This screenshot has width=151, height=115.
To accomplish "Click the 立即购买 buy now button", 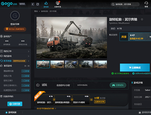I will (135, 67).
